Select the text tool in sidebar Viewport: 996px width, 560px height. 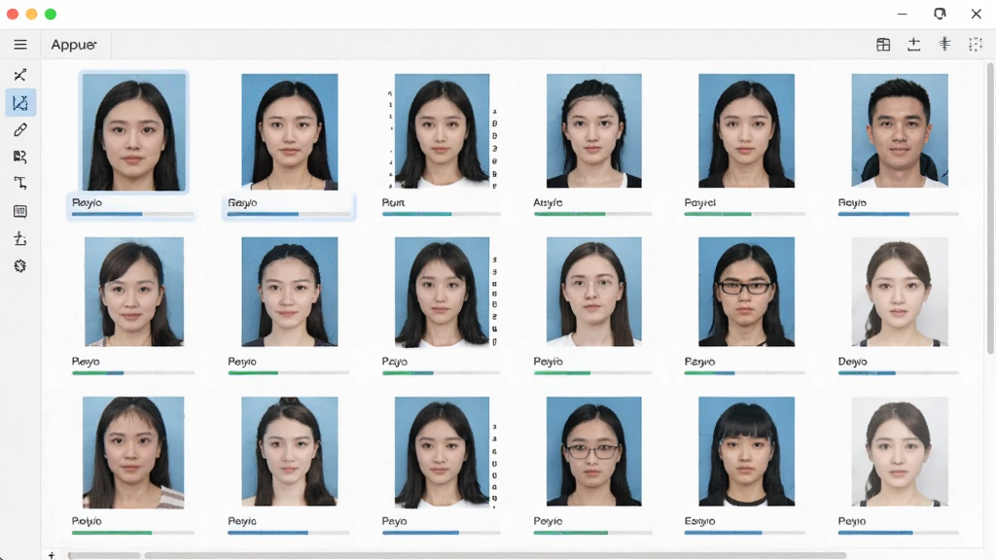20,184
